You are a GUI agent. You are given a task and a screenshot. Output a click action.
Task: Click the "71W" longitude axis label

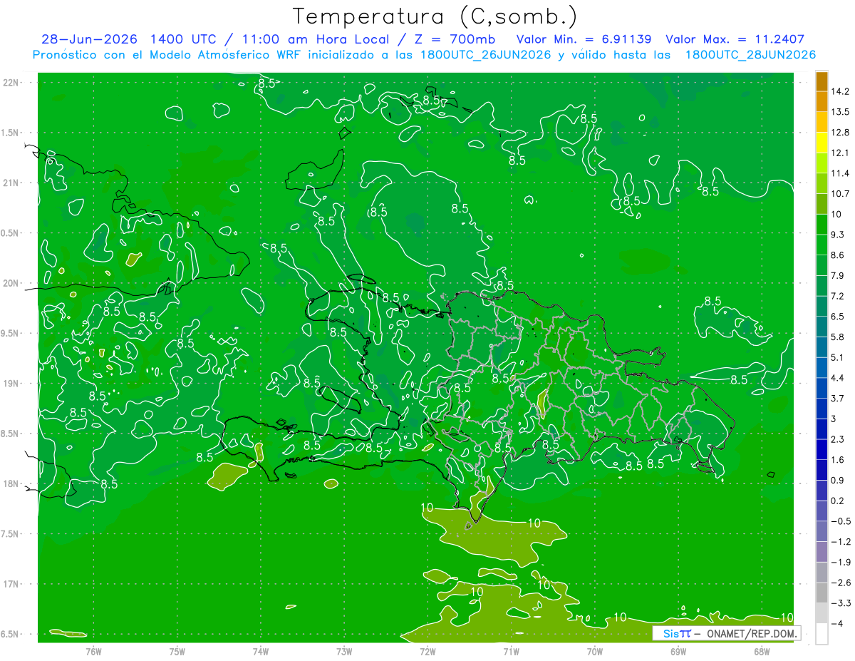click(x=511, y=651)
